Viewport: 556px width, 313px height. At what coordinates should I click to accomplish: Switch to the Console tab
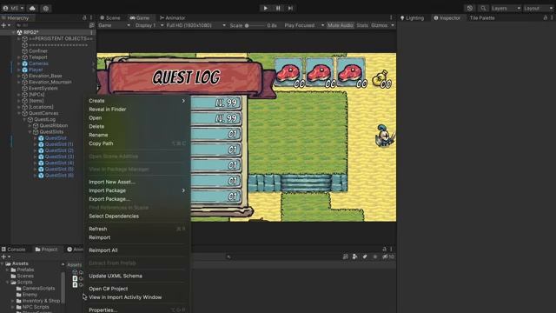coord(14,250)
